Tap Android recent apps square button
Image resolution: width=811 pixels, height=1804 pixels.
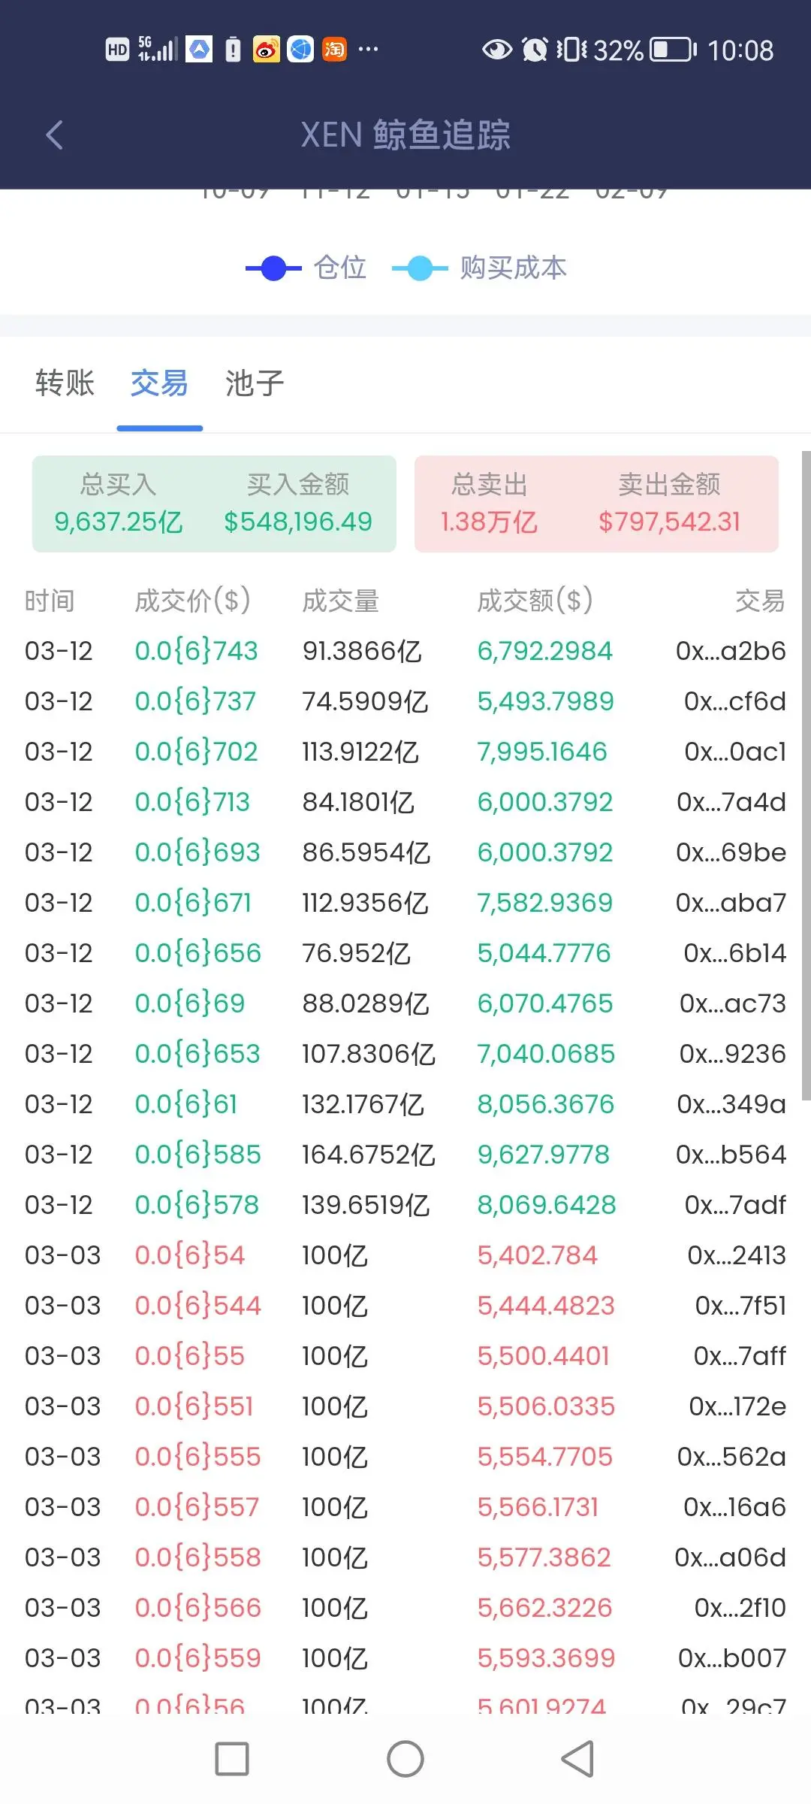tap(232, 1759)
